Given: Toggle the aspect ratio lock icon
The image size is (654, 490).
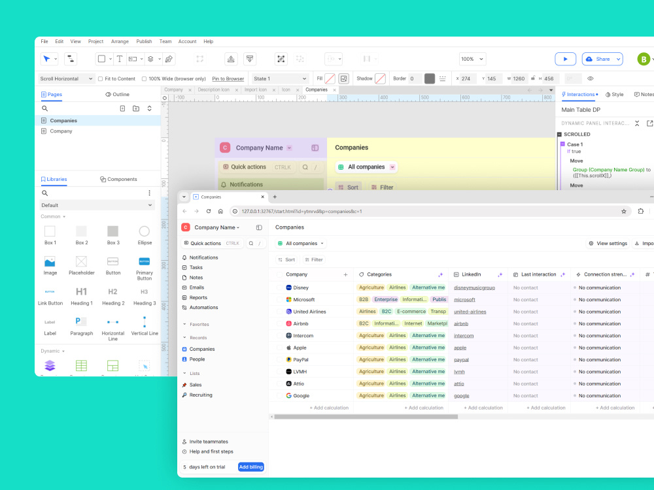Looking at the screenshot, I should [x=532, y=78].
